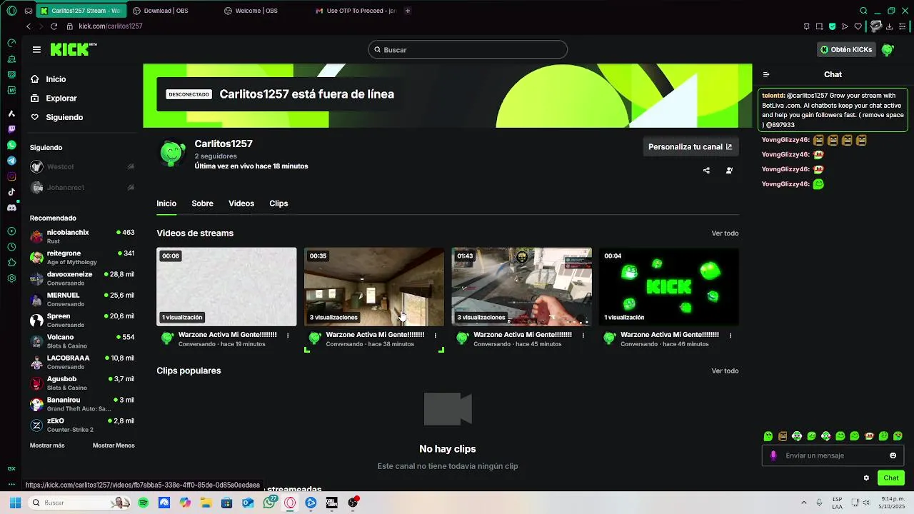Open options menu for the 19 minutos video
This screenshot has height=514, width=914.
point(288,335)
